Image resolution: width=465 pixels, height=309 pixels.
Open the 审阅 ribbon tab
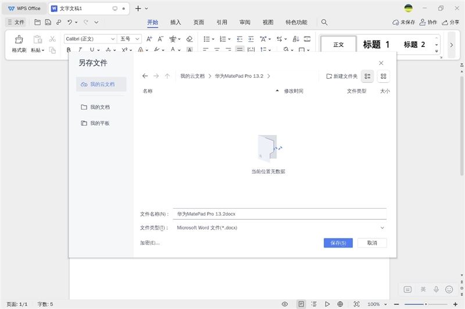[x=245, y=23]
